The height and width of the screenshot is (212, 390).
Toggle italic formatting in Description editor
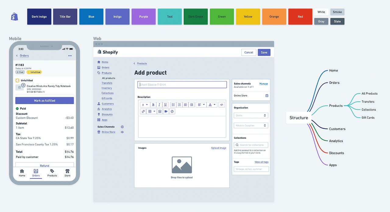pos(159,105)
